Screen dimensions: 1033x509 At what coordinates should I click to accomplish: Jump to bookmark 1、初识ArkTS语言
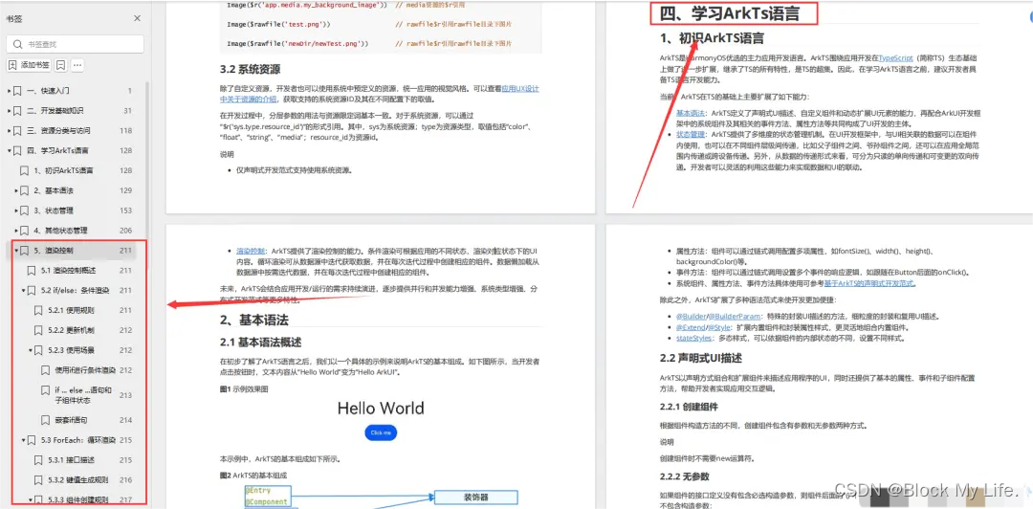coord(63,170)
